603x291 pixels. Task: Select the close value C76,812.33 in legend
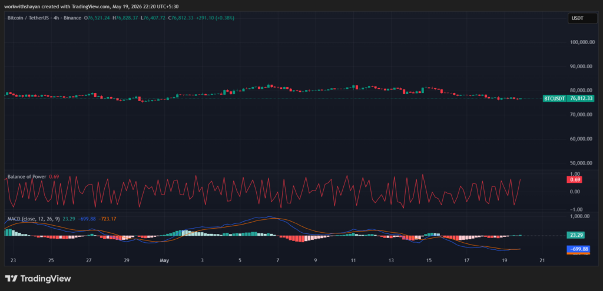point(181,18)
